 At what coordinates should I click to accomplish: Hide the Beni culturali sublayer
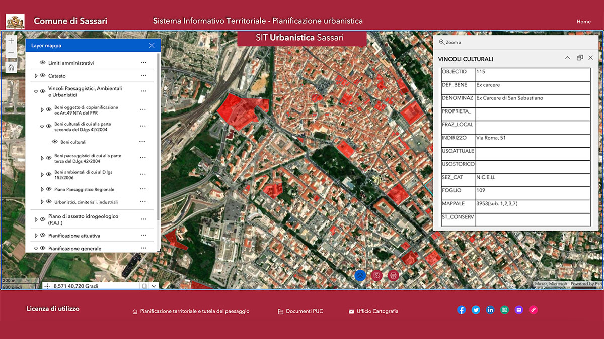click(x=55, y=142)
